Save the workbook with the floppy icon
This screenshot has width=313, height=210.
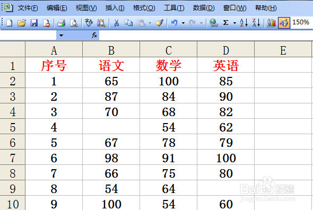(x=34, y=23)
